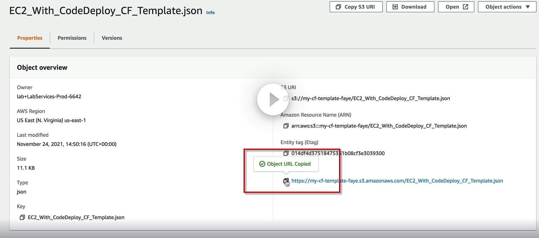
Task: Select the ARN text value
Action: click(379, 126)
